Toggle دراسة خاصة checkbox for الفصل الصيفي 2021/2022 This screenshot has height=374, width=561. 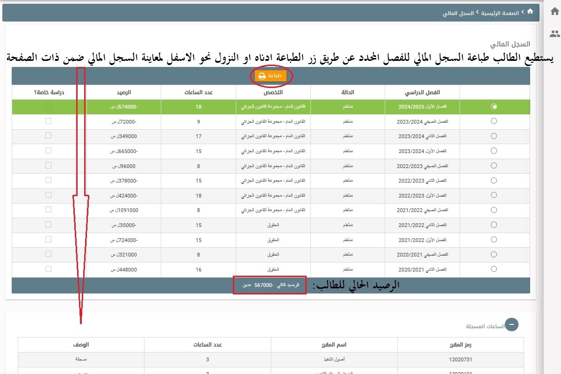click(48, 210)
